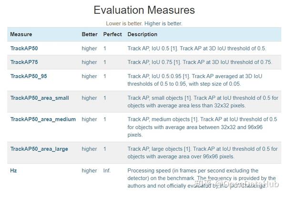Select the TrackAP50_95 measure name
286x197 pixels.
tap(28, 76)
